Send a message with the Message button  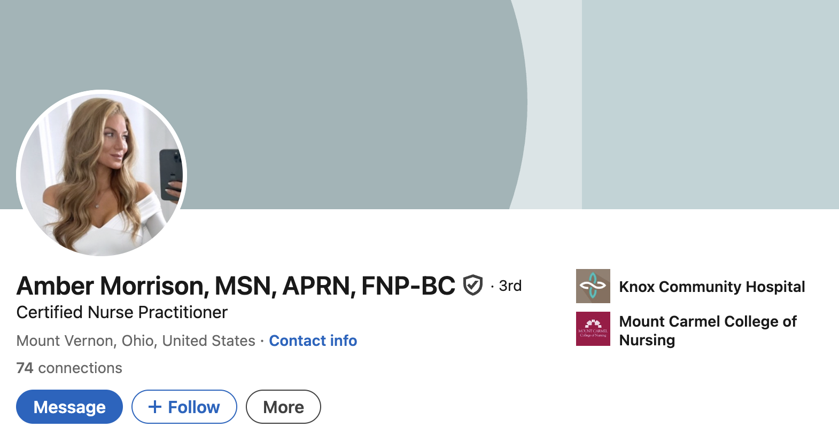point(69,407)
